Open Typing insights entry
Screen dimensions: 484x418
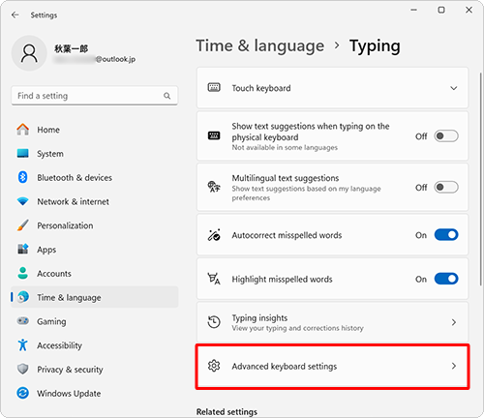[x=332, y=322]
